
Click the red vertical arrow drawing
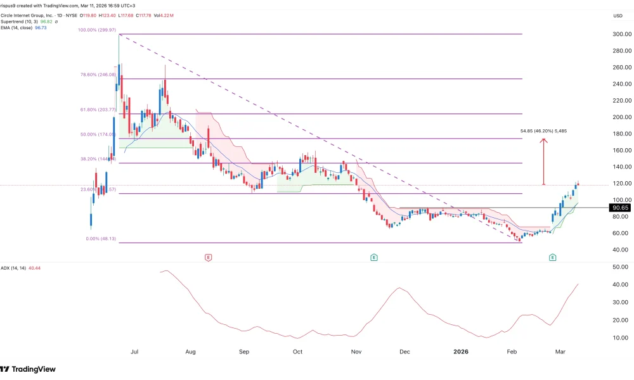click(x=543, y=161)
